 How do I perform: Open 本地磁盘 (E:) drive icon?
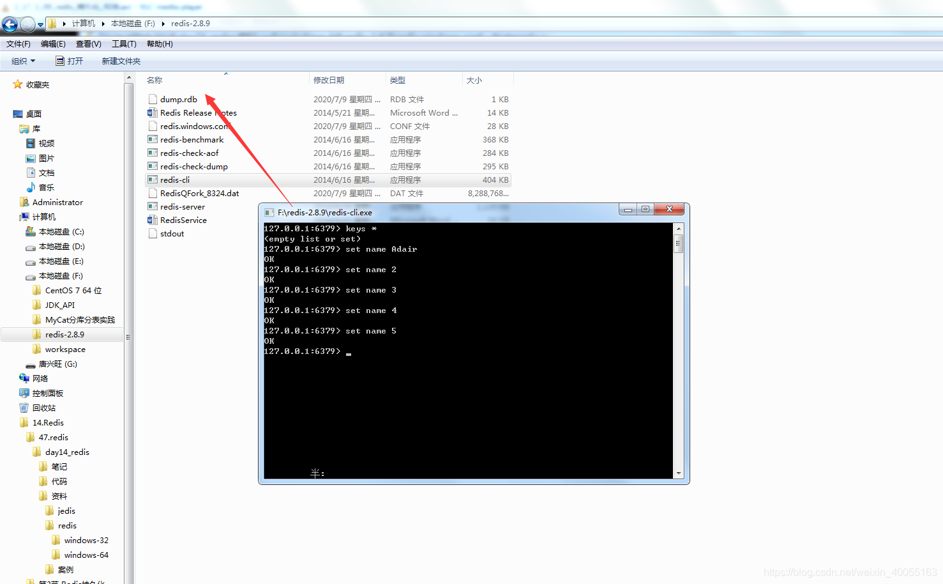pyautogui.click(x=31, y=261)
